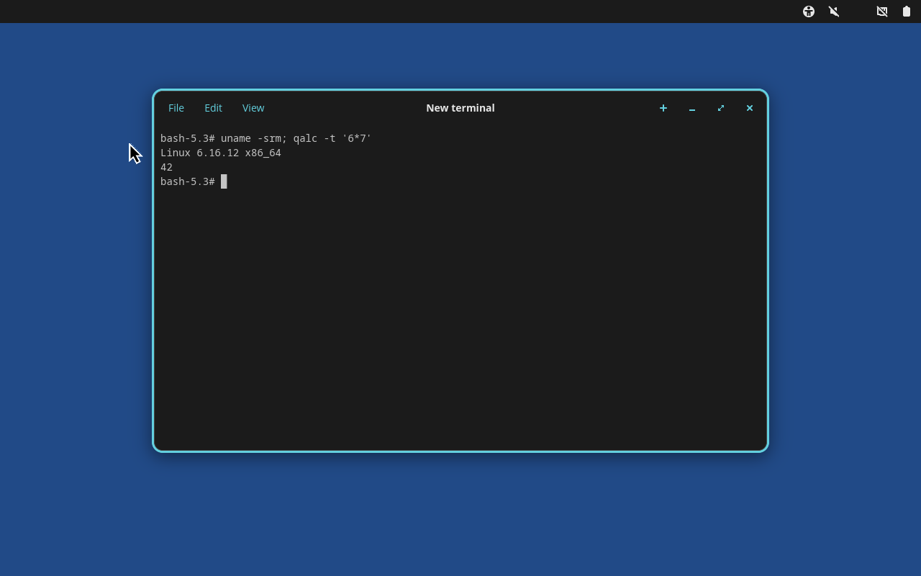Click the muted volume icon
921x576 pixels.
[x=834, y=12]
